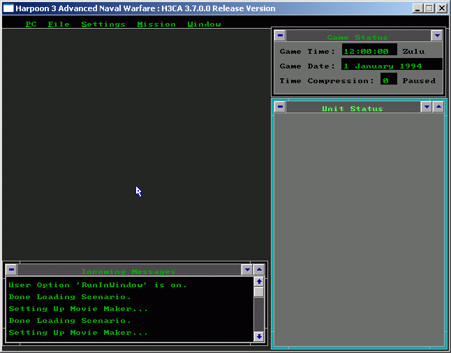
Task: Click the Harpoon window system menu icon
Action: (8, 8)
